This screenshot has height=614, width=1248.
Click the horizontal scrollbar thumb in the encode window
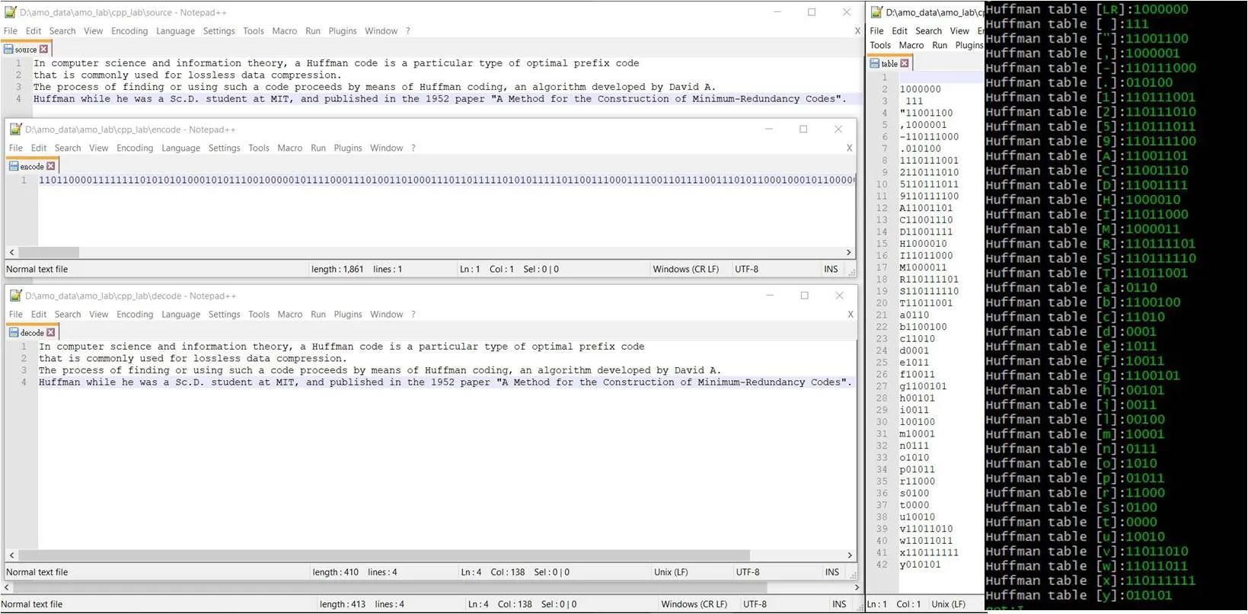(x=49, y=252)
